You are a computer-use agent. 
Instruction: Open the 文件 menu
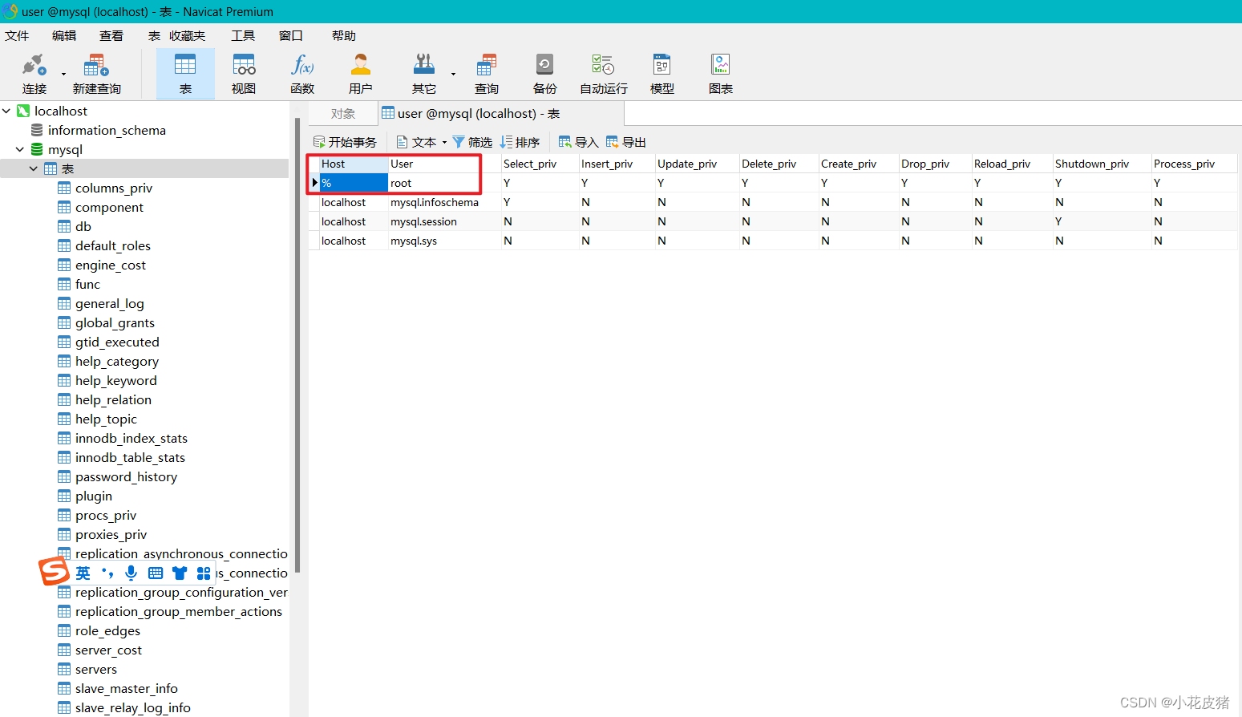17,35
